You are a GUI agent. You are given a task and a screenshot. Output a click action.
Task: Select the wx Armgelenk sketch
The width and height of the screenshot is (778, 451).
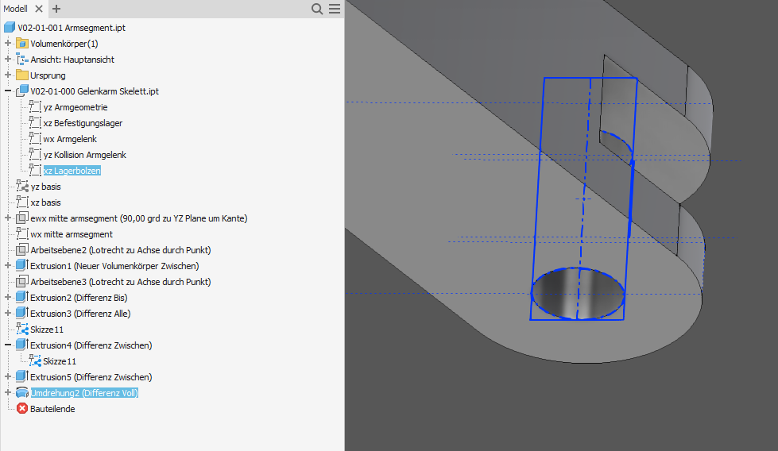point(70,139)
